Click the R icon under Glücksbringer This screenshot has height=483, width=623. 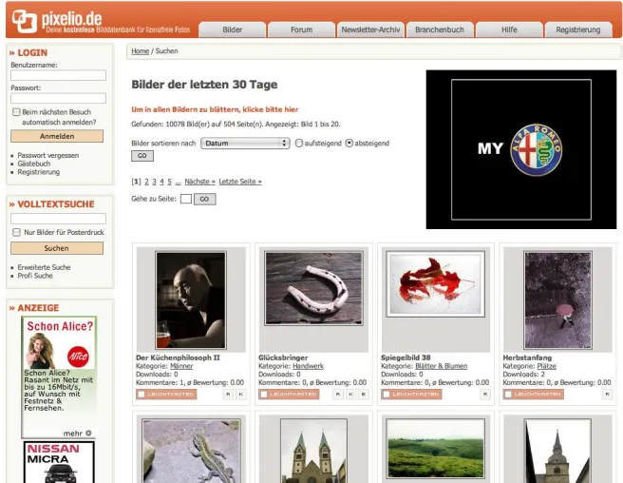(338, 395)
